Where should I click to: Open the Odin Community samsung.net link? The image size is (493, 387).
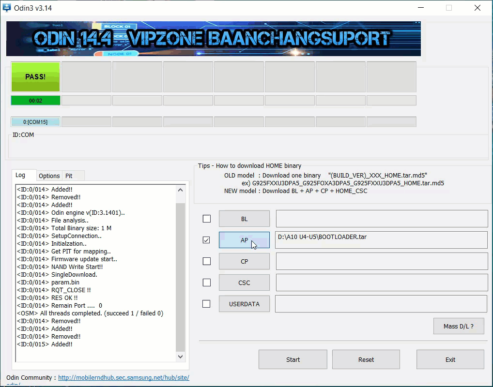[123, 378]
